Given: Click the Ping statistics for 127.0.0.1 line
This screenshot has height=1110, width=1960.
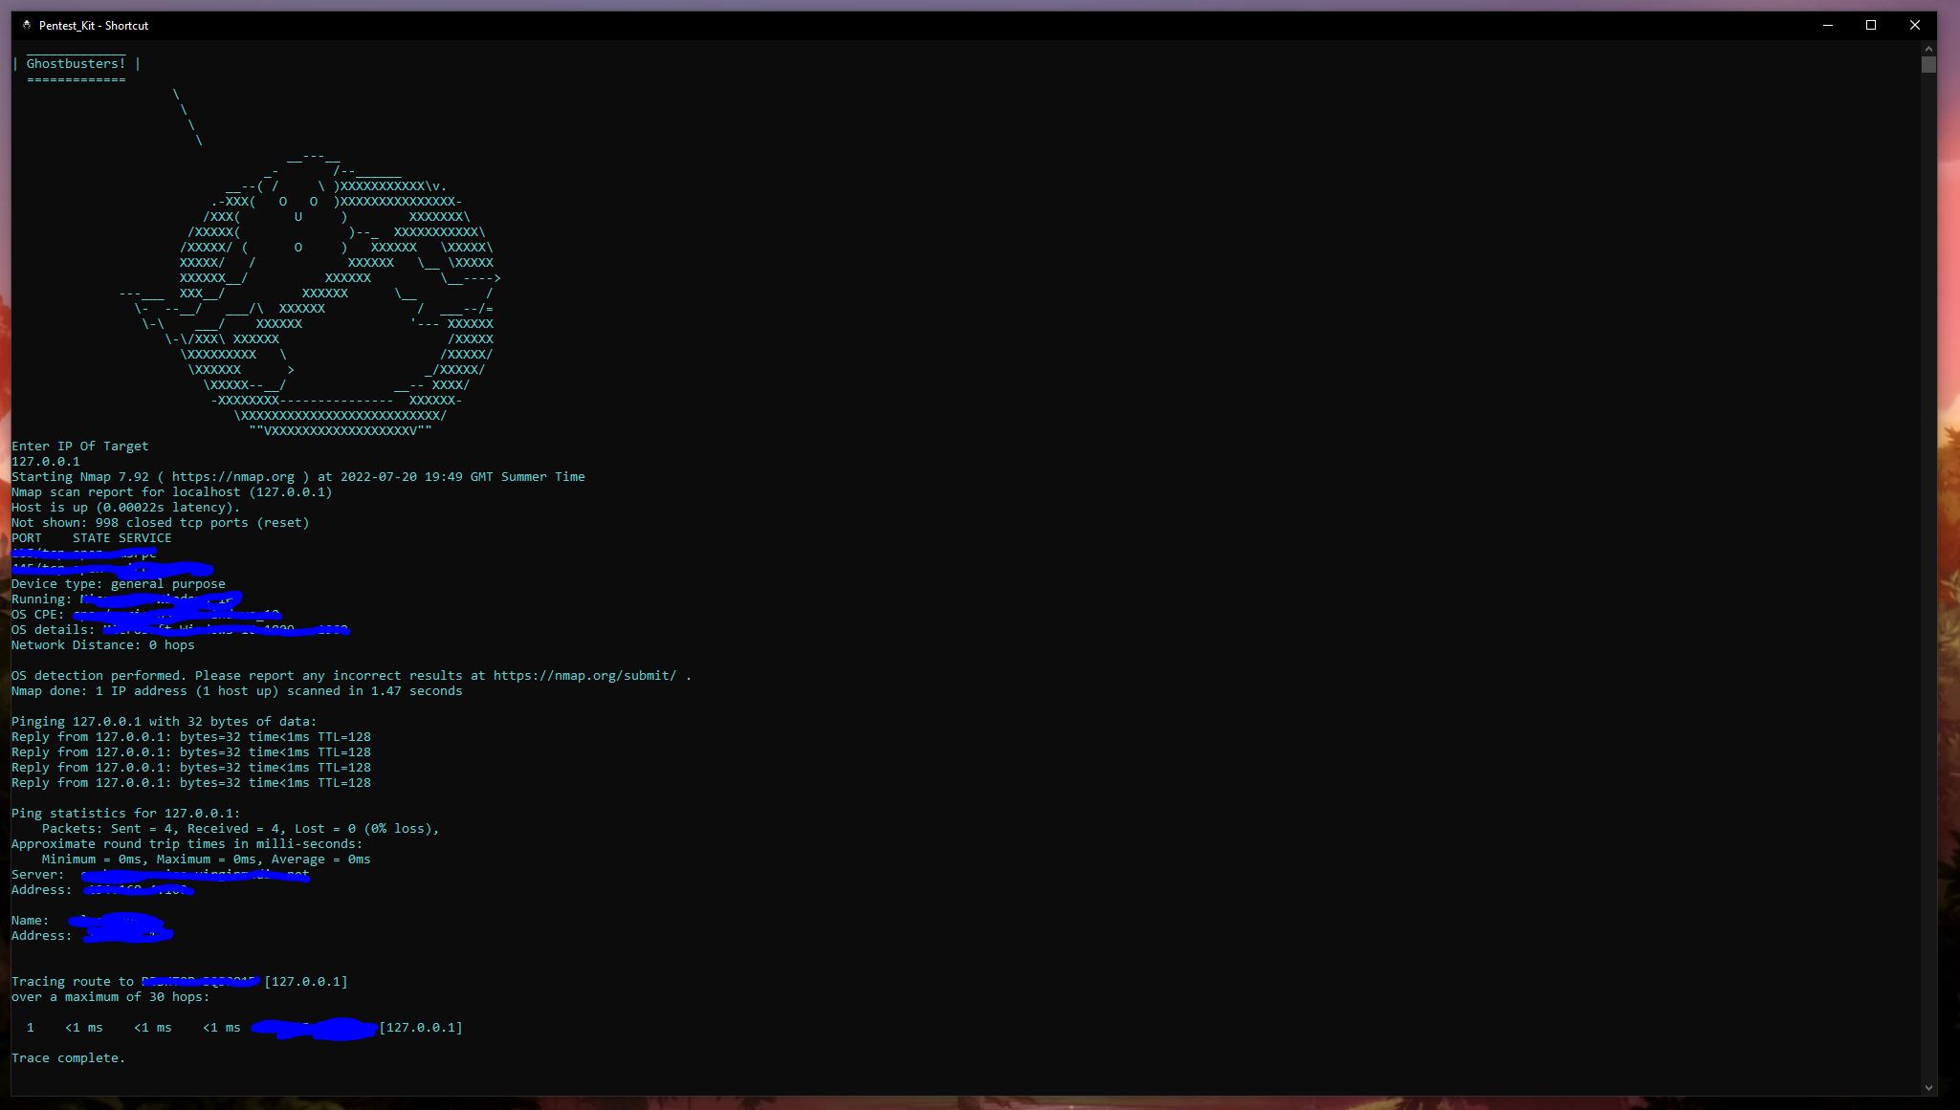Looking at the screenshot, I should [x=124, y=813].
